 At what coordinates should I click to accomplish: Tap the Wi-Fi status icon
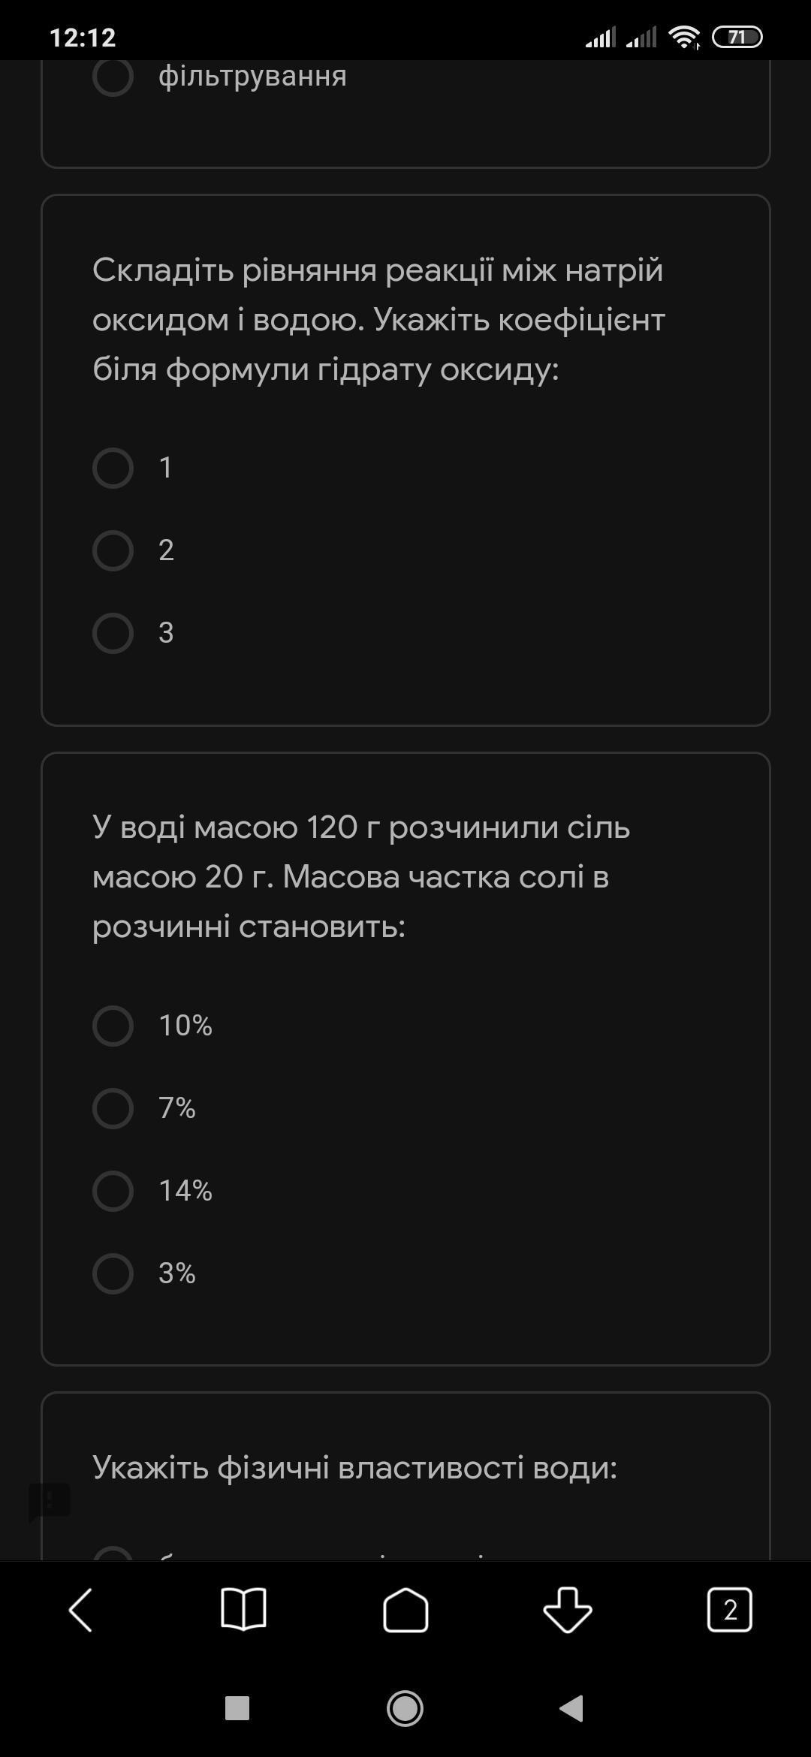tap(683, 37)
